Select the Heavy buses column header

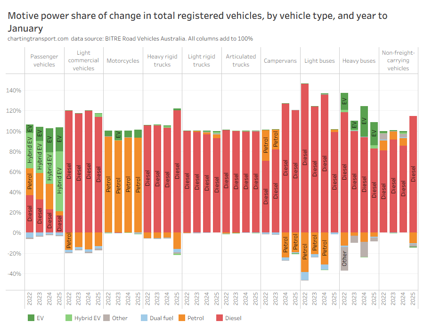point(359,61)
